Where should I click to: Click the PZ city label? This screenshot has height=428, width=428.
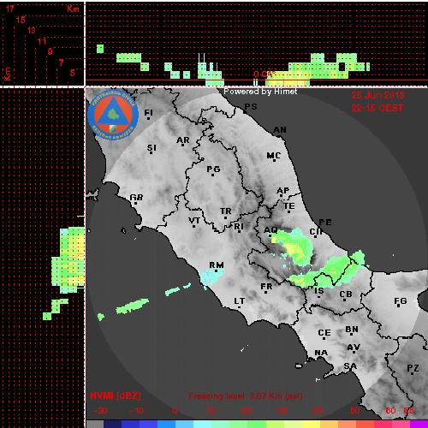413,368
